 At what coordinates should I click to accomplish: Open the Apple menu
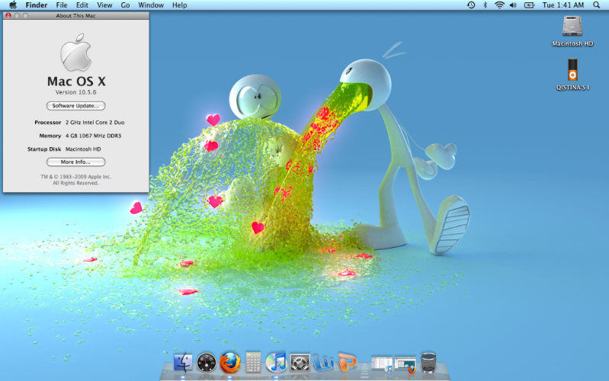tap(13, 5)
